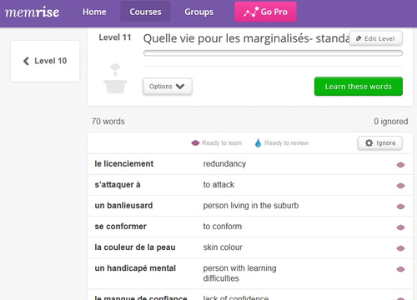This screenshot has height=300, width=417.
Task: Click the flower pot seedling icon
Action: click(x=115, y=78)
